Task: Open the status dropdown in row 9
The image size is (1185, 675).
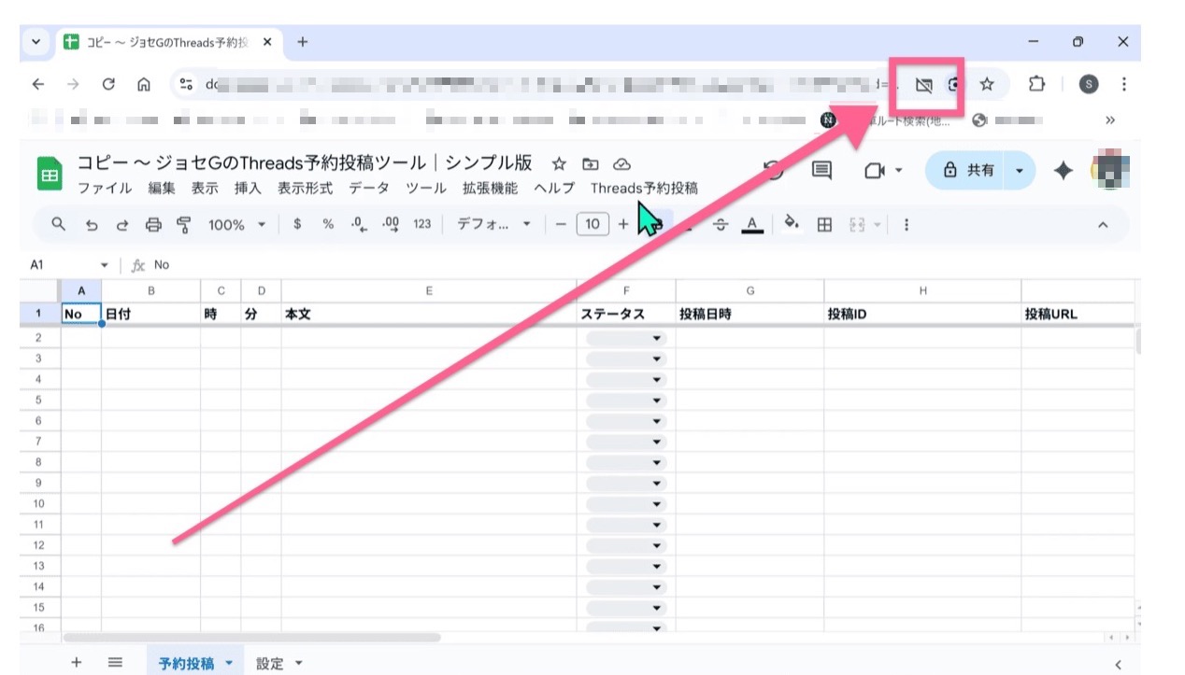Action: (x=656, y=484)
